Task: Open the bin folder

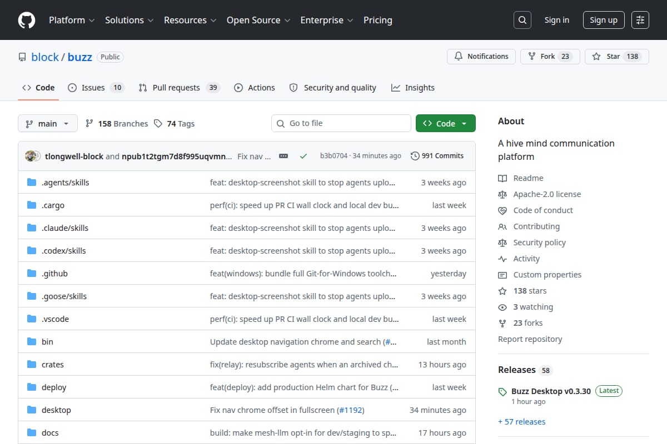Action: 47,342
